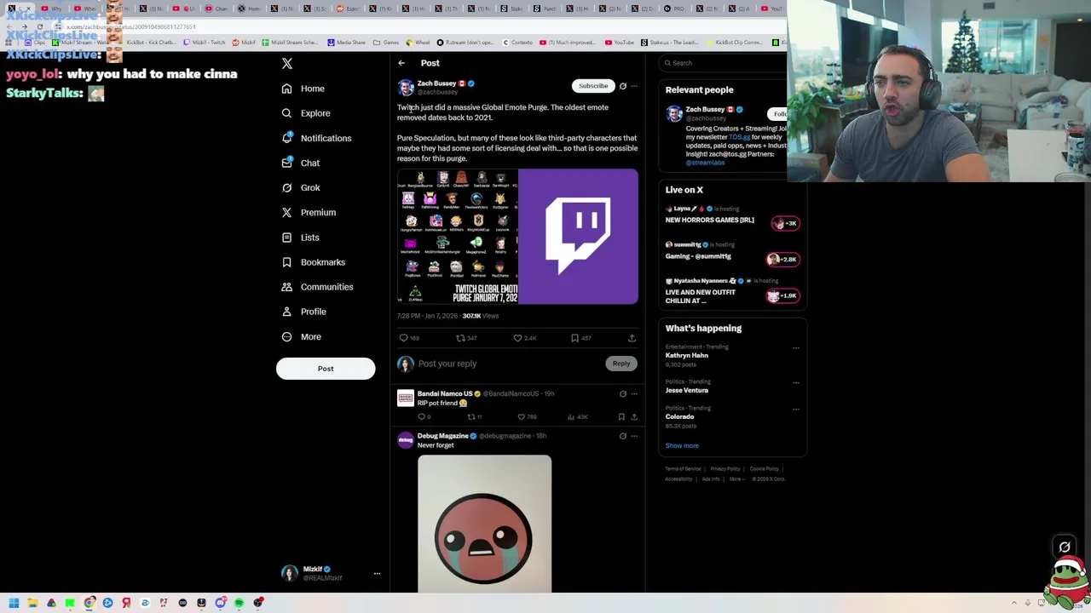This screenshot has height=613, width=1091.
Task: Click the X Search field
Action: pos(724,63)
